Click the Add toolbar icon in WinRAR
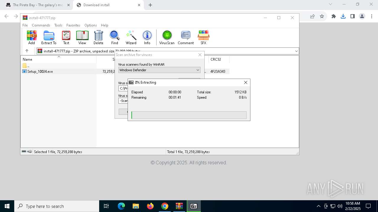The height and width of the screenshot is (212, 378). pyautogui.click(x=32, y=37)
